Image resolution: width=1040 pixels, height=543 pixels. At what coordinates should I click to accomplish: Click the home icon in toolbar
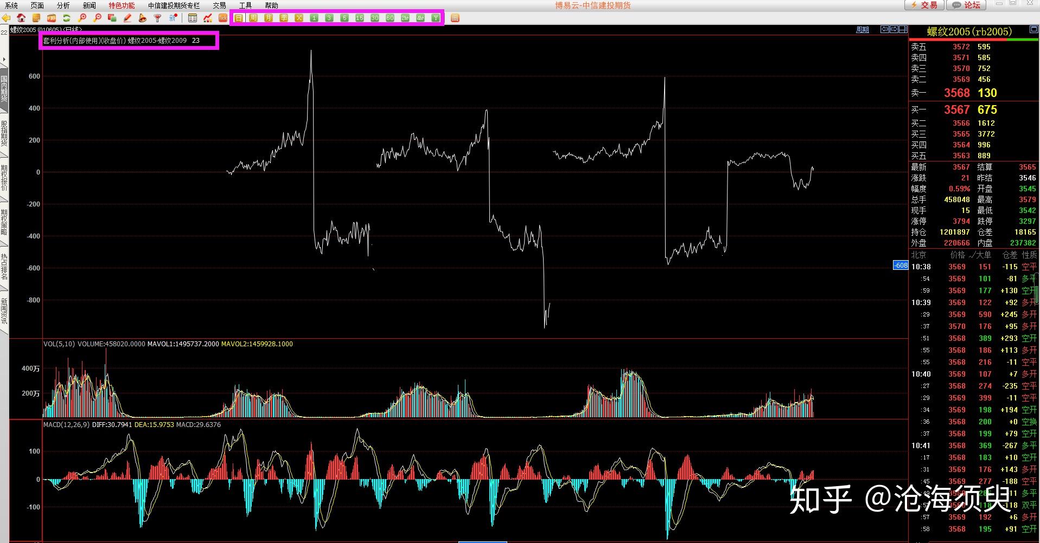(x=21, y=18)
